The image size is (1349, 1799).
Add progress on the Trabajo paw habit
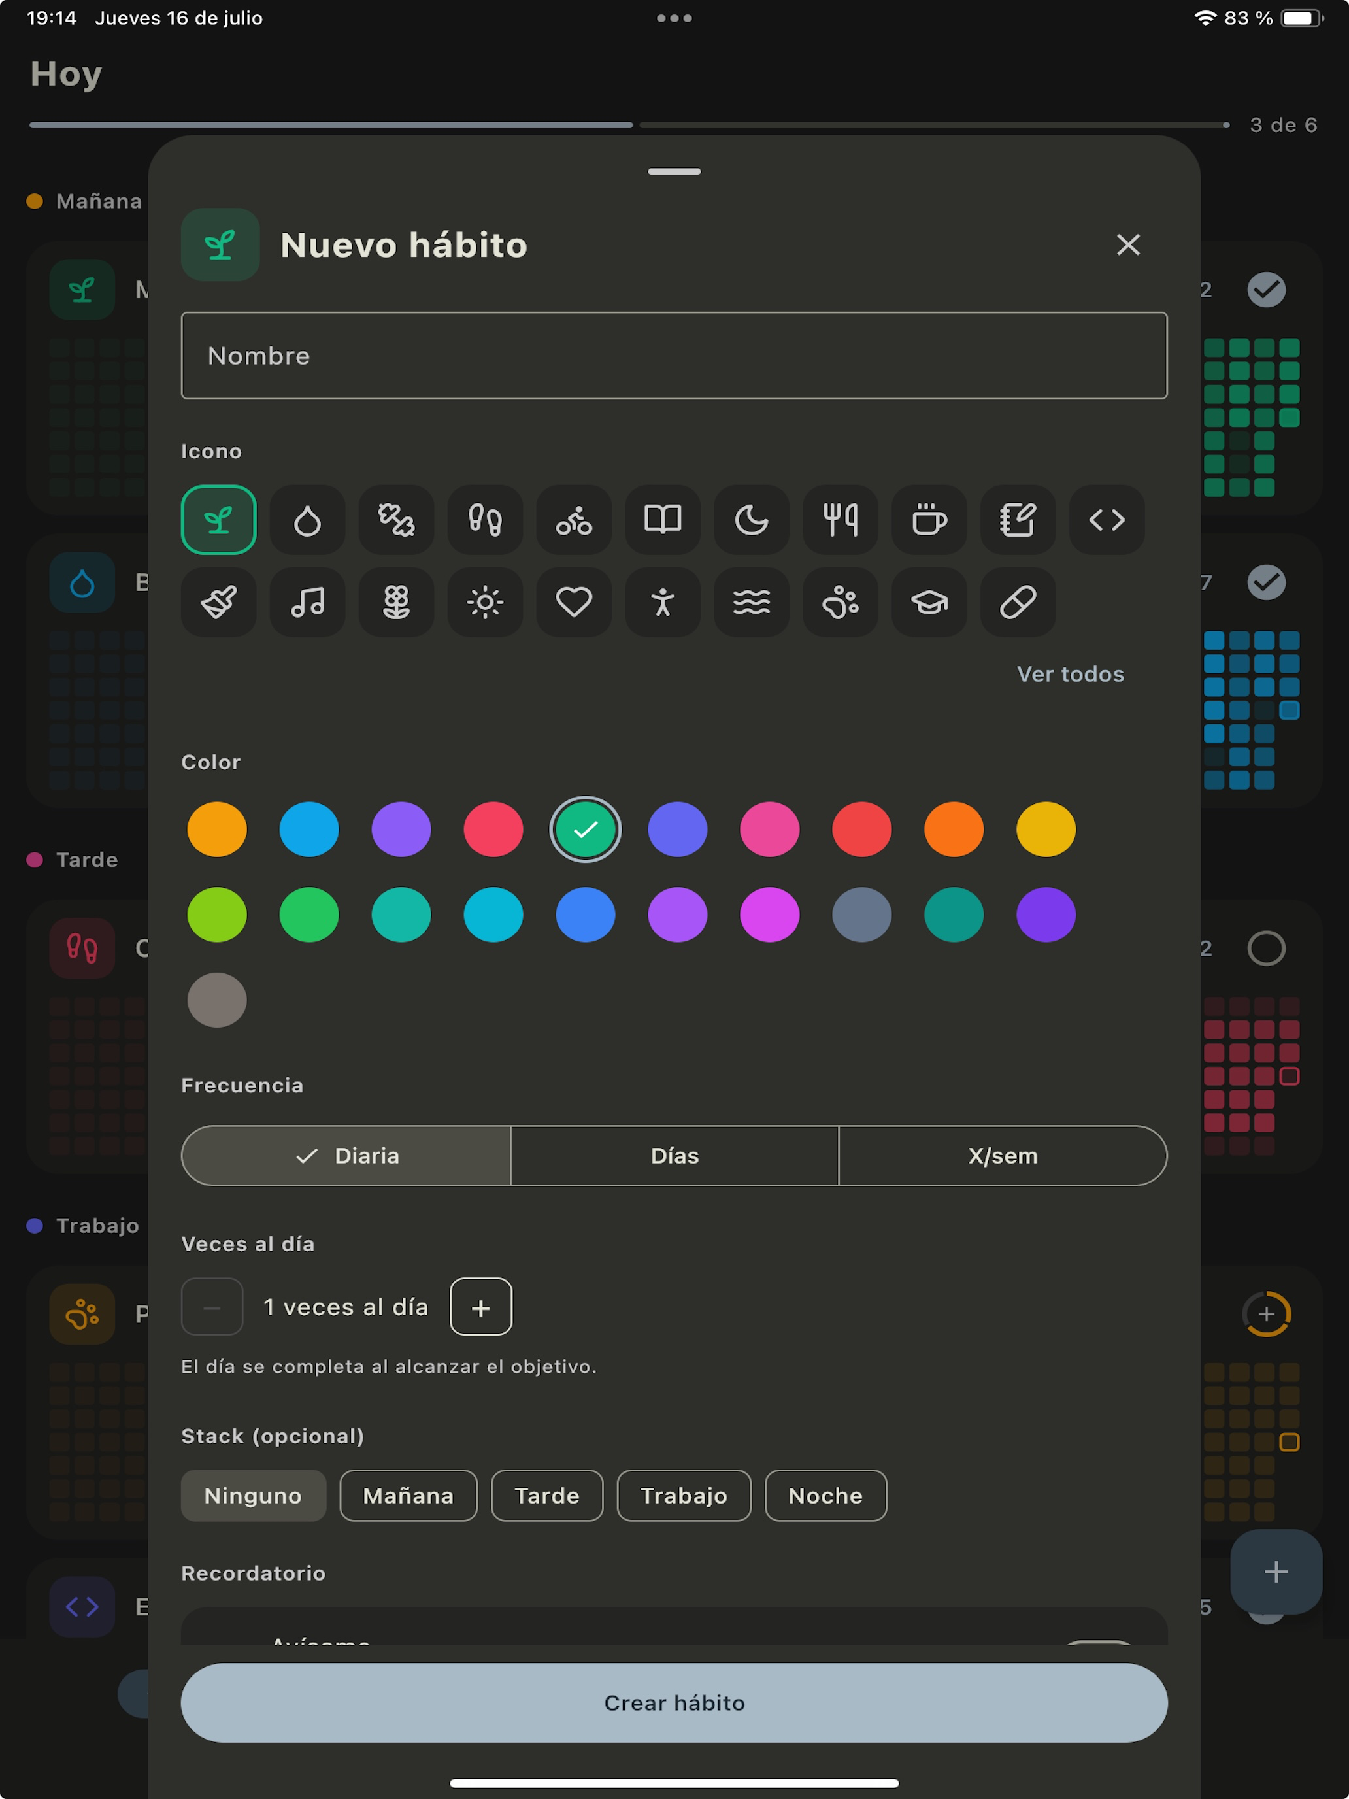click(1266, 1315)
